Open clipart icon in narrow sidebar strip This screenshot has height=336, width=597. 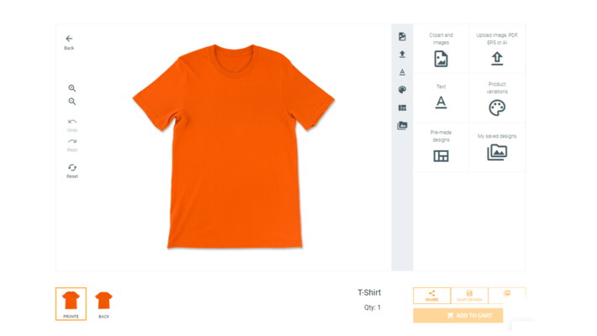point(402,37)
